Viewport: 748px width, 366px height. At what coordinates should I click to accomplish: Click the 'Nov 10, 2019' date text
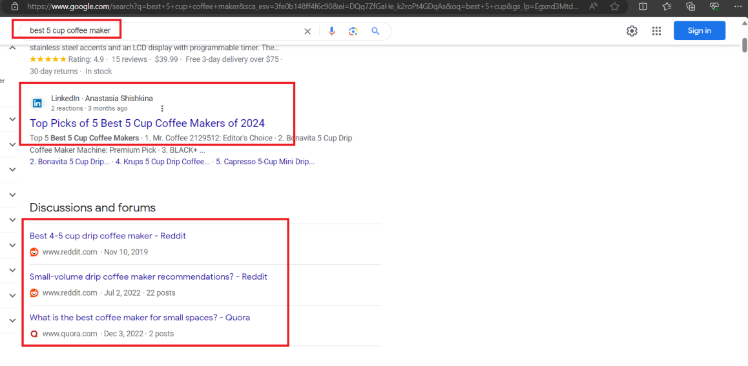pyautogui.click(x=126, y=252)
